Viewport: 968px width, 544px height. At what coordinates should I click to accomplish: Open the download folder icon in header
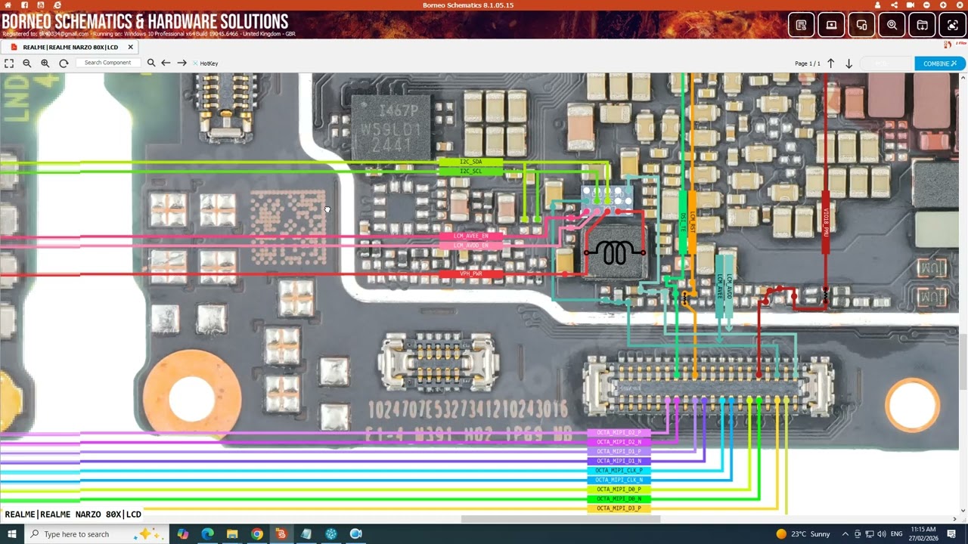[922, 25]
